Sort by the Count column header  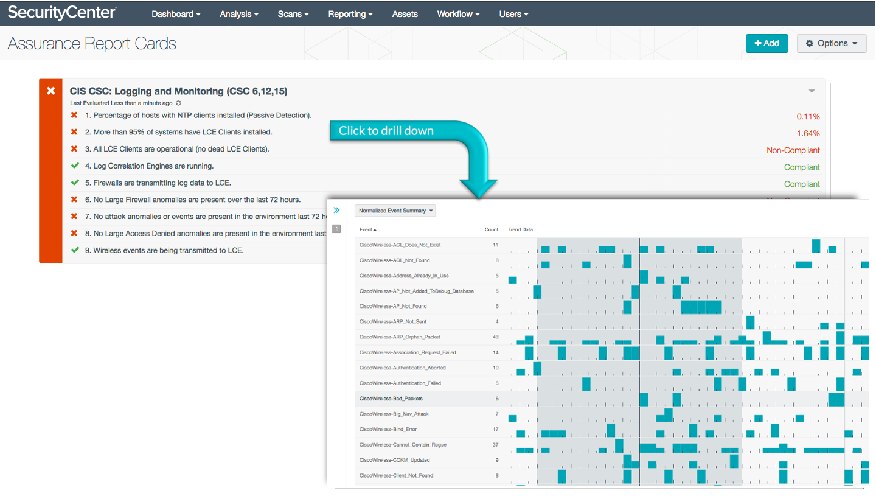click(x=492, y=229)
